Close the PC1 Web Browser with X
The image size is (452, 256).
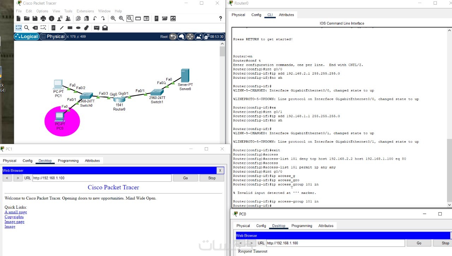point(220,171)
